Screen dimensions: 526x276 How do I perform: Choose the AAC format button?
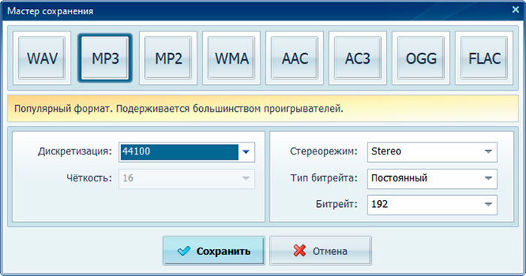coord(295,58)
